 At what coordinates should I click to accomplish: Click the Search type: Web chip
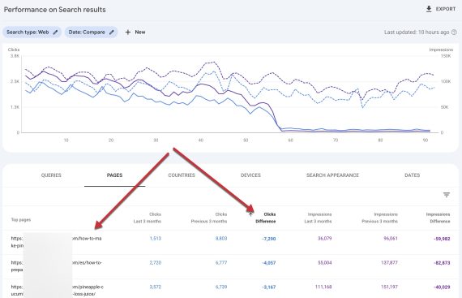point(32,32)
